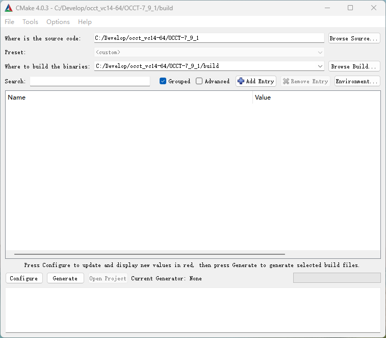Click the 'Where is the source code:' label

pyautogui.click(x=43, y=38)
